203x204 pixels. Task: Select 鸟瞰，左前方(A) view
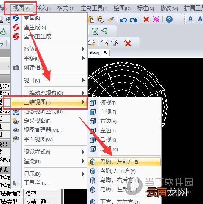pos(124,171)
